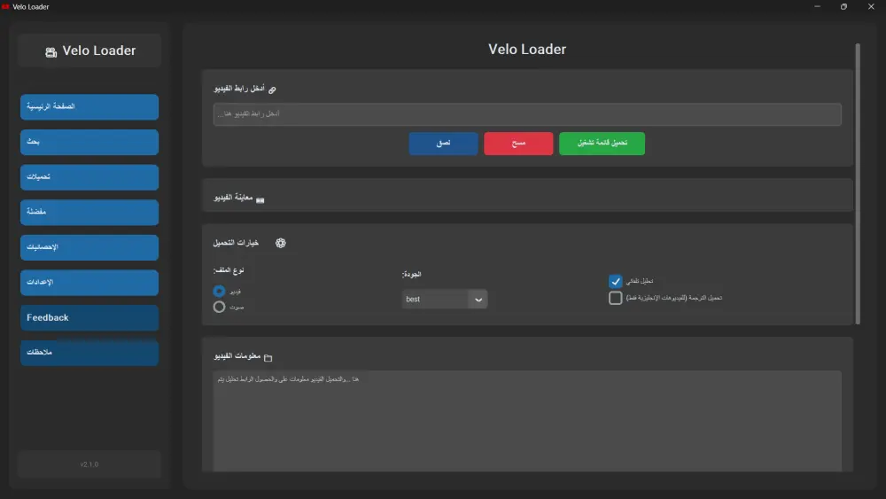Open the الإحصائيات statistics page
The width and height of the screenshot is (886, 499).
tap(89, 247)
